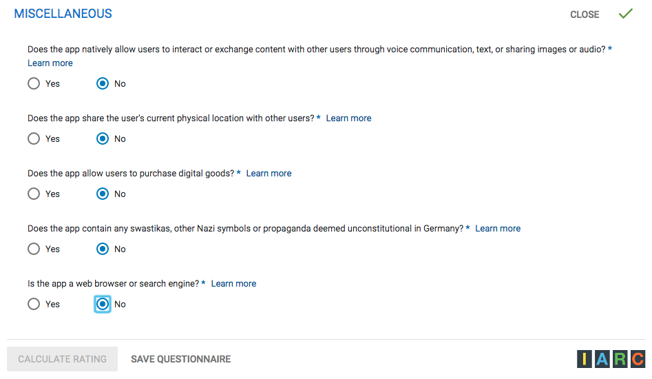This screenshot has width=652, height=379.
Task: Mark Yes for web browser question
Action: coord(34,304)
